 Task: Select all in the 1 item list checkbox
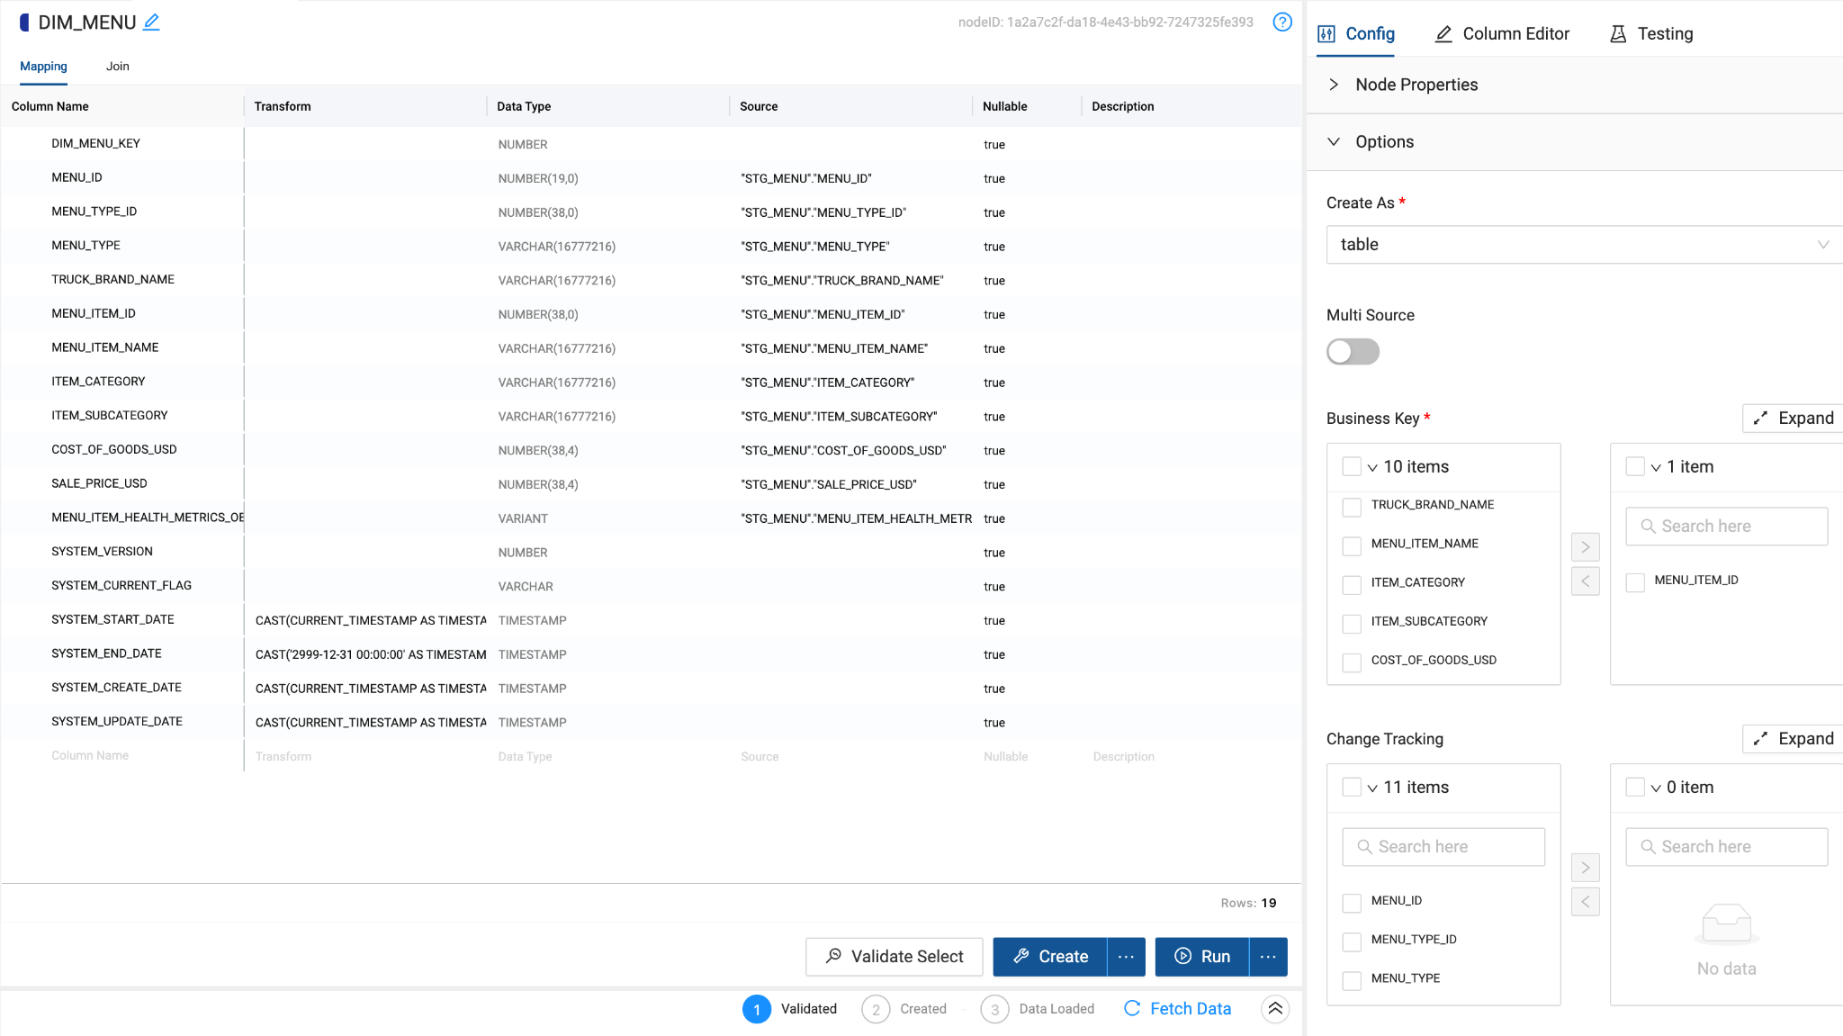(x=1635, y=466)
